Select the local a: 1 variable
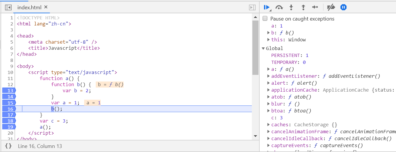 click(277, 26)
